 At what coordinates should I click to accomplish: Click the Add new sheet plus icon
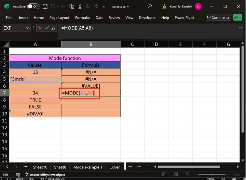coord(139,167)
